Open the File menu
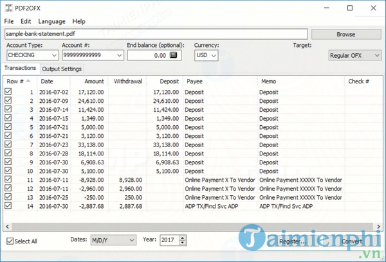The height and width of the screenshot is (262, 386). (x=9, y=21)
